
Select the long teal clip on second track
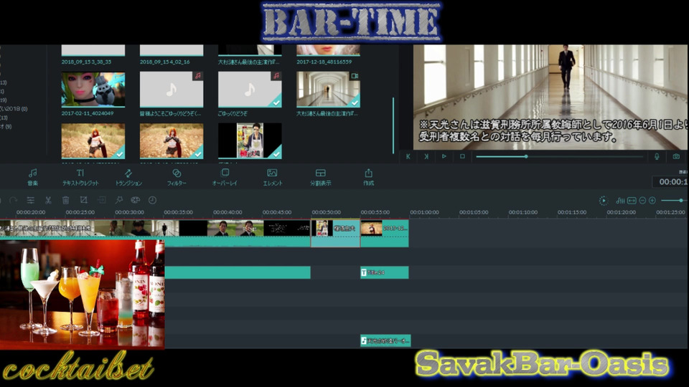tap(238, 272)
